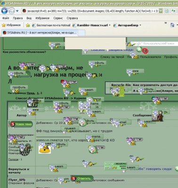Click Как разместить объявление? link

(24, 52)
